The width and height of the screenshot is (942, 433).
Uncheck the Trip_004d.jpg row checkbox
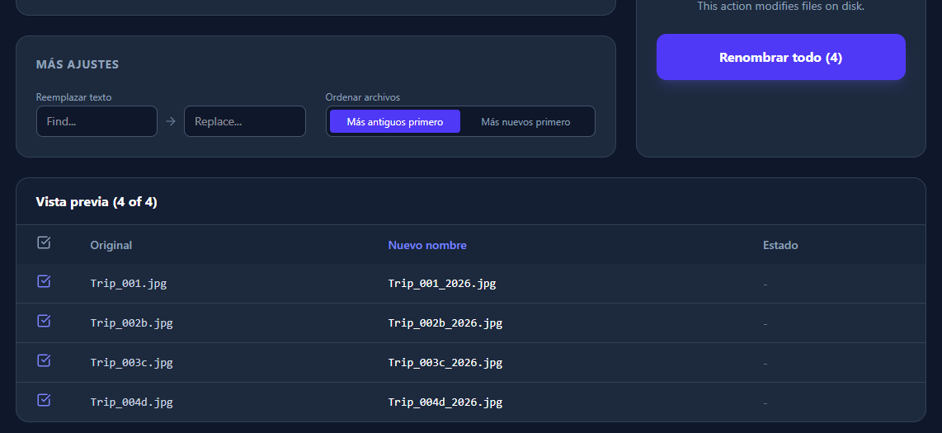tap(44, 400)
